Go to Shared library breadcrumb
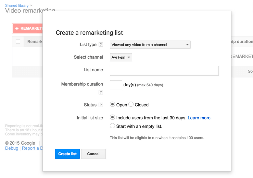The height and width of the screenshot is (178, 253). tap(16, 5)
